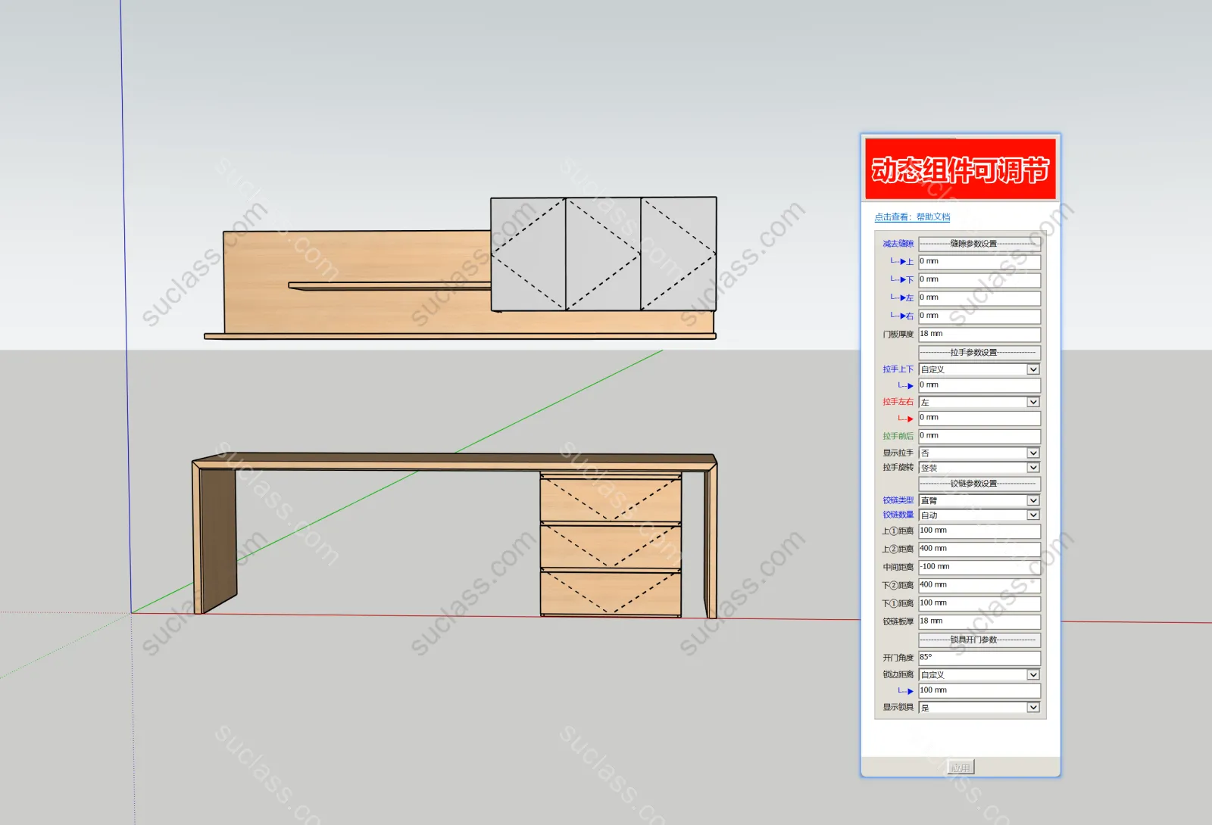Open the 铰链类型 dropdown showing 直臂
1212x825 pixels.
coord(979,500)
